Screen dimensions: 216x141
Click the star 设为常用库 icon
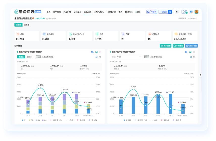click(x=47, y=18)
